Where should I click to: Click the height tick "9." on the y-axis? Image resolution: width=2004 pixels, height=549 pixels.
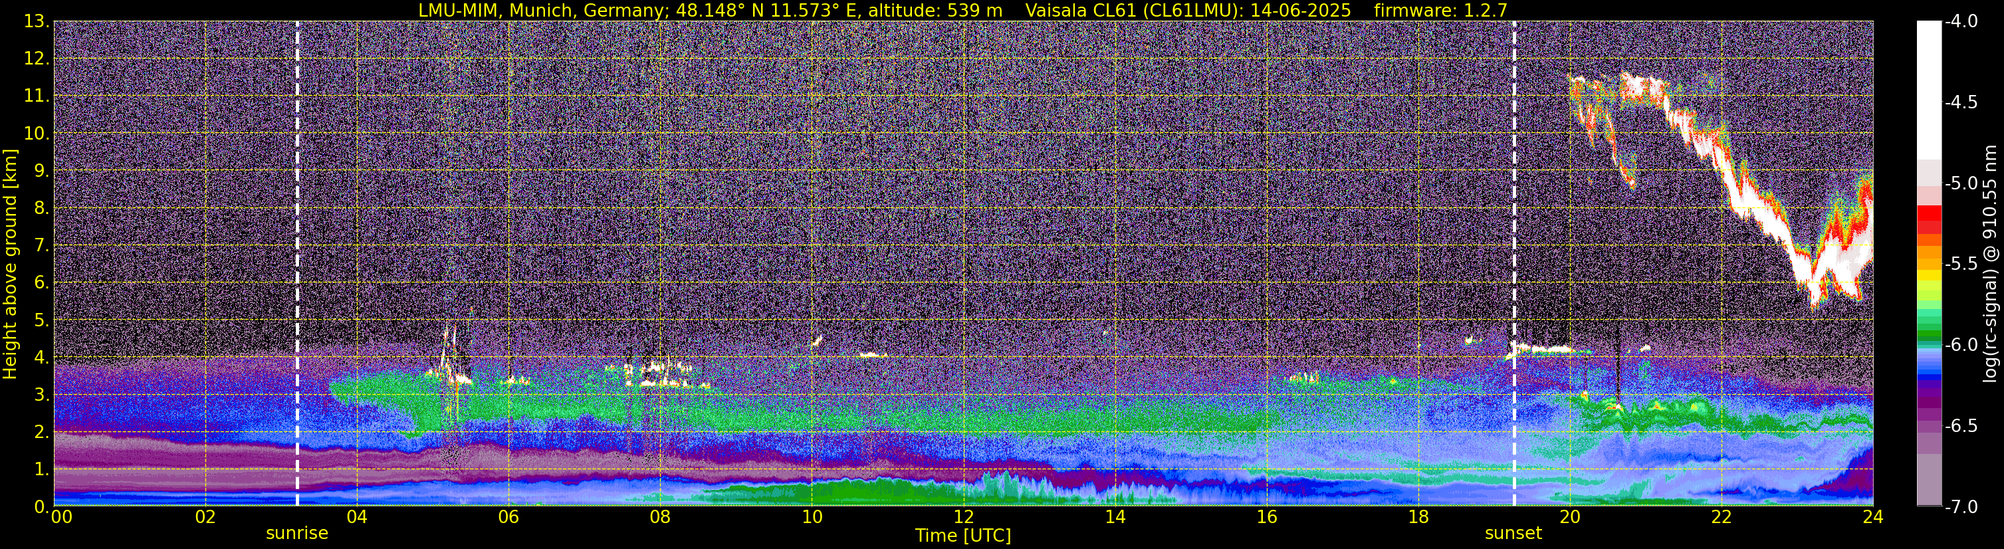(41, 171)
